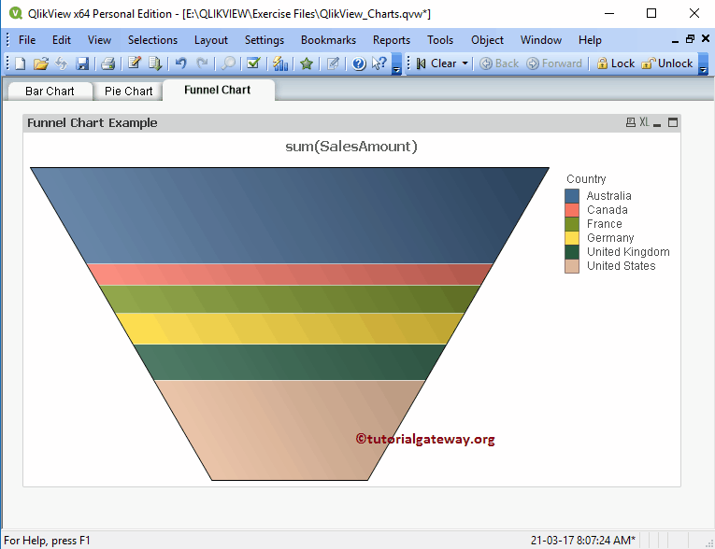Select the Funnel Chart sheet tab
The height and width of the screenshot is (549, 715).
tap(218, 90)
